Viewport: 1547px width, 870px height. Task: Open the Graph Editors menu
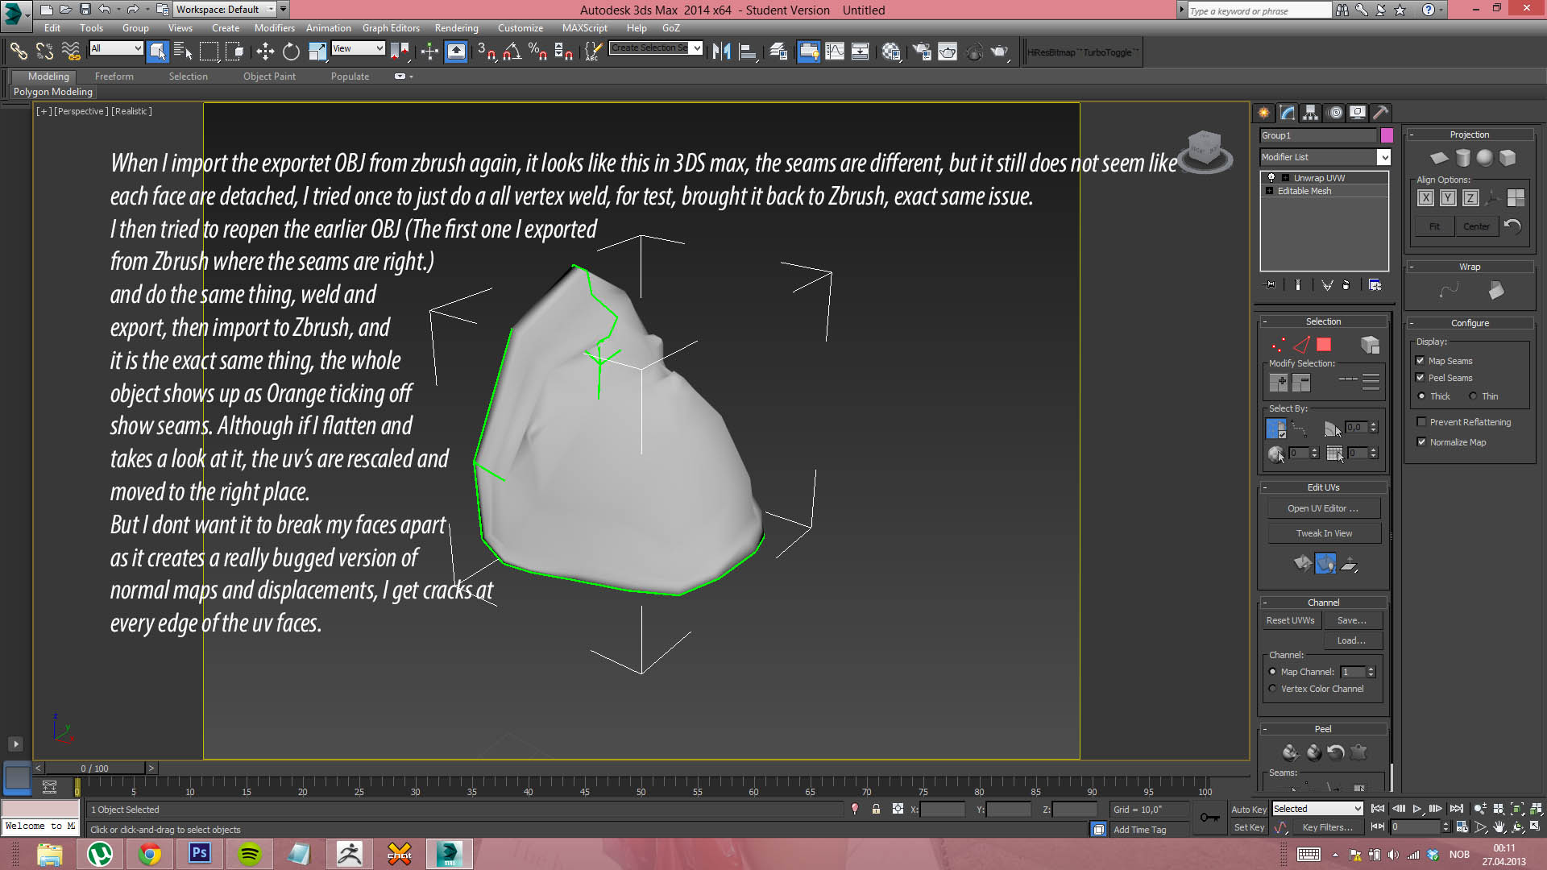[x=391, y=27]
